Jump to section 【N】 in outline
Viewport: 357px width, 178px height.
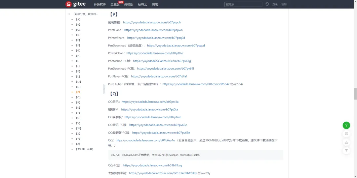coord(78,87)
